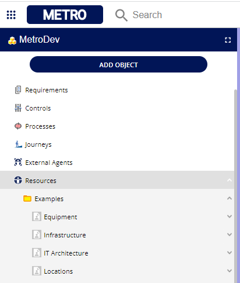Image resolution: width=240 pixels, height=283 pixels.
Task: Collapse the Resources section chevron
Action: (x=230, y=180)
